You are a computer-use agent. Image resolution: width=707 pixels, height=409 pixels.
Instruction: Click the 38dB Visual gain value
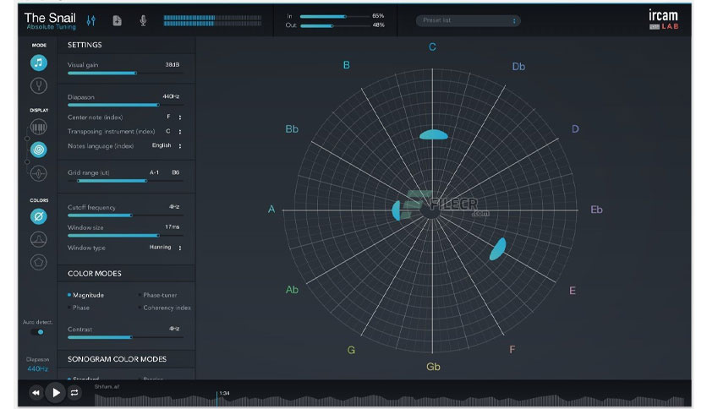point(173,65)
